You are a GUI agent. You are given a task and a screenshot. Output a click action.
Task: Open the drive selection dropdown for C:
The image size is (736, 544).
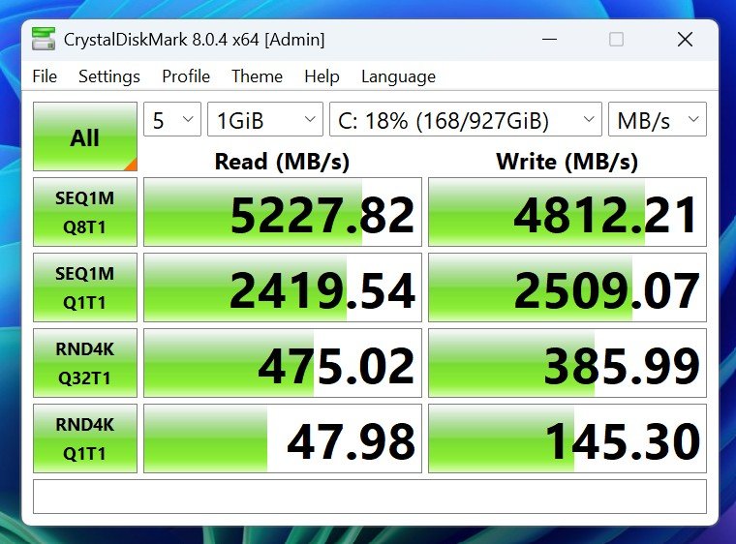click(466, 119)
